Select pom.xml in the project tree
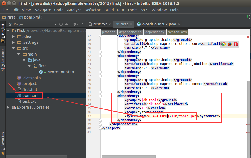251x158 pixels. [30, 95]
